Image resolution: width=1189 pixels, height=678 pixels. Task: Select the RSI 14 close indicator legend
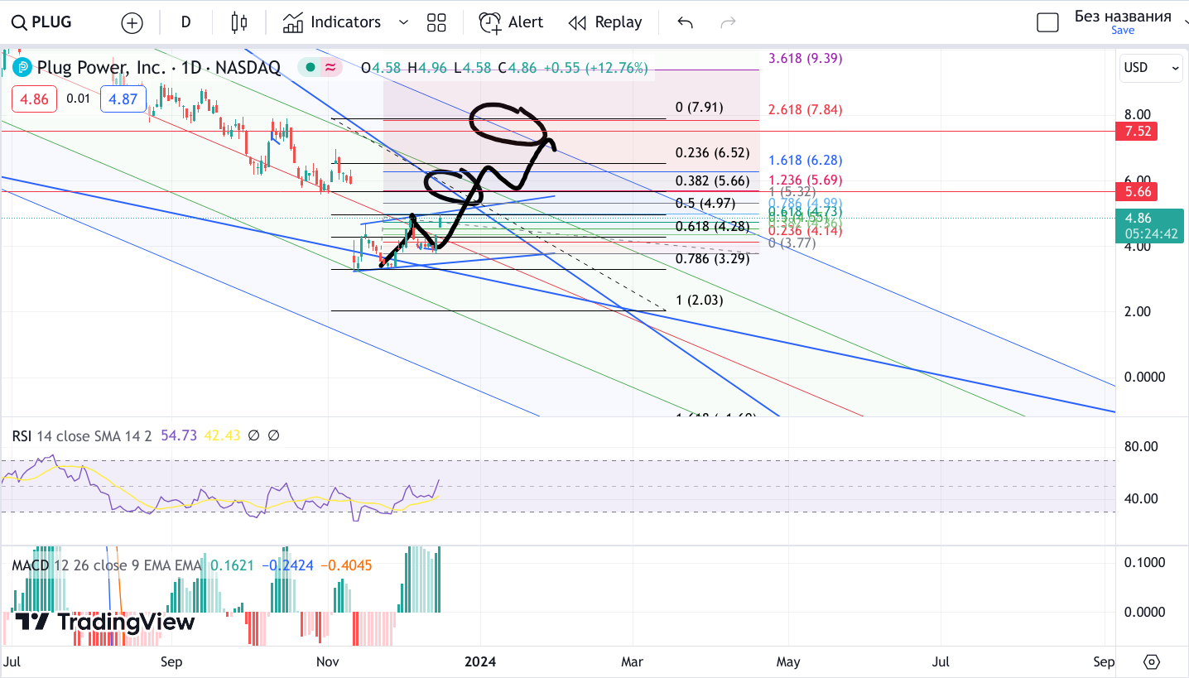point(82,435)
